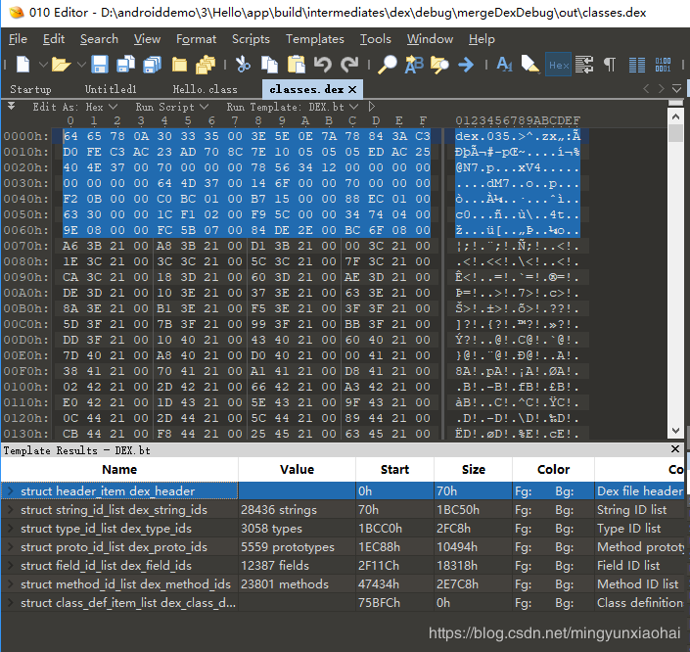Click the Cut scissors icon
Image resolution: width=690 pixels, height=652 pixels.
point(244,65)
